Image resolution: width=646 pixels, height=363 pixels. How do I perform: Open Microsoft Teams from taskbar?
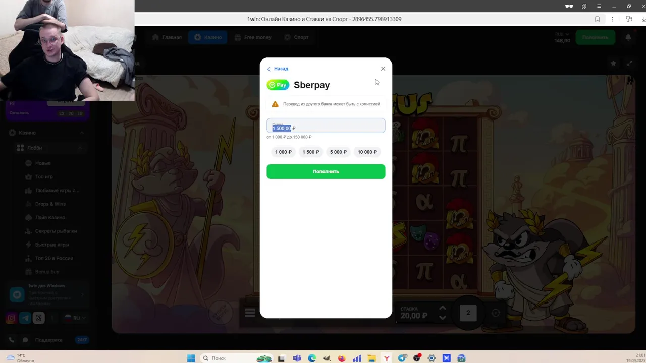(297, 358)
